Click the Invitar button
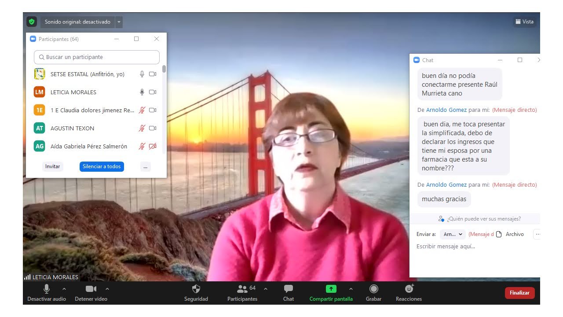This screenshot has height=317, width=563. point(53,166)
